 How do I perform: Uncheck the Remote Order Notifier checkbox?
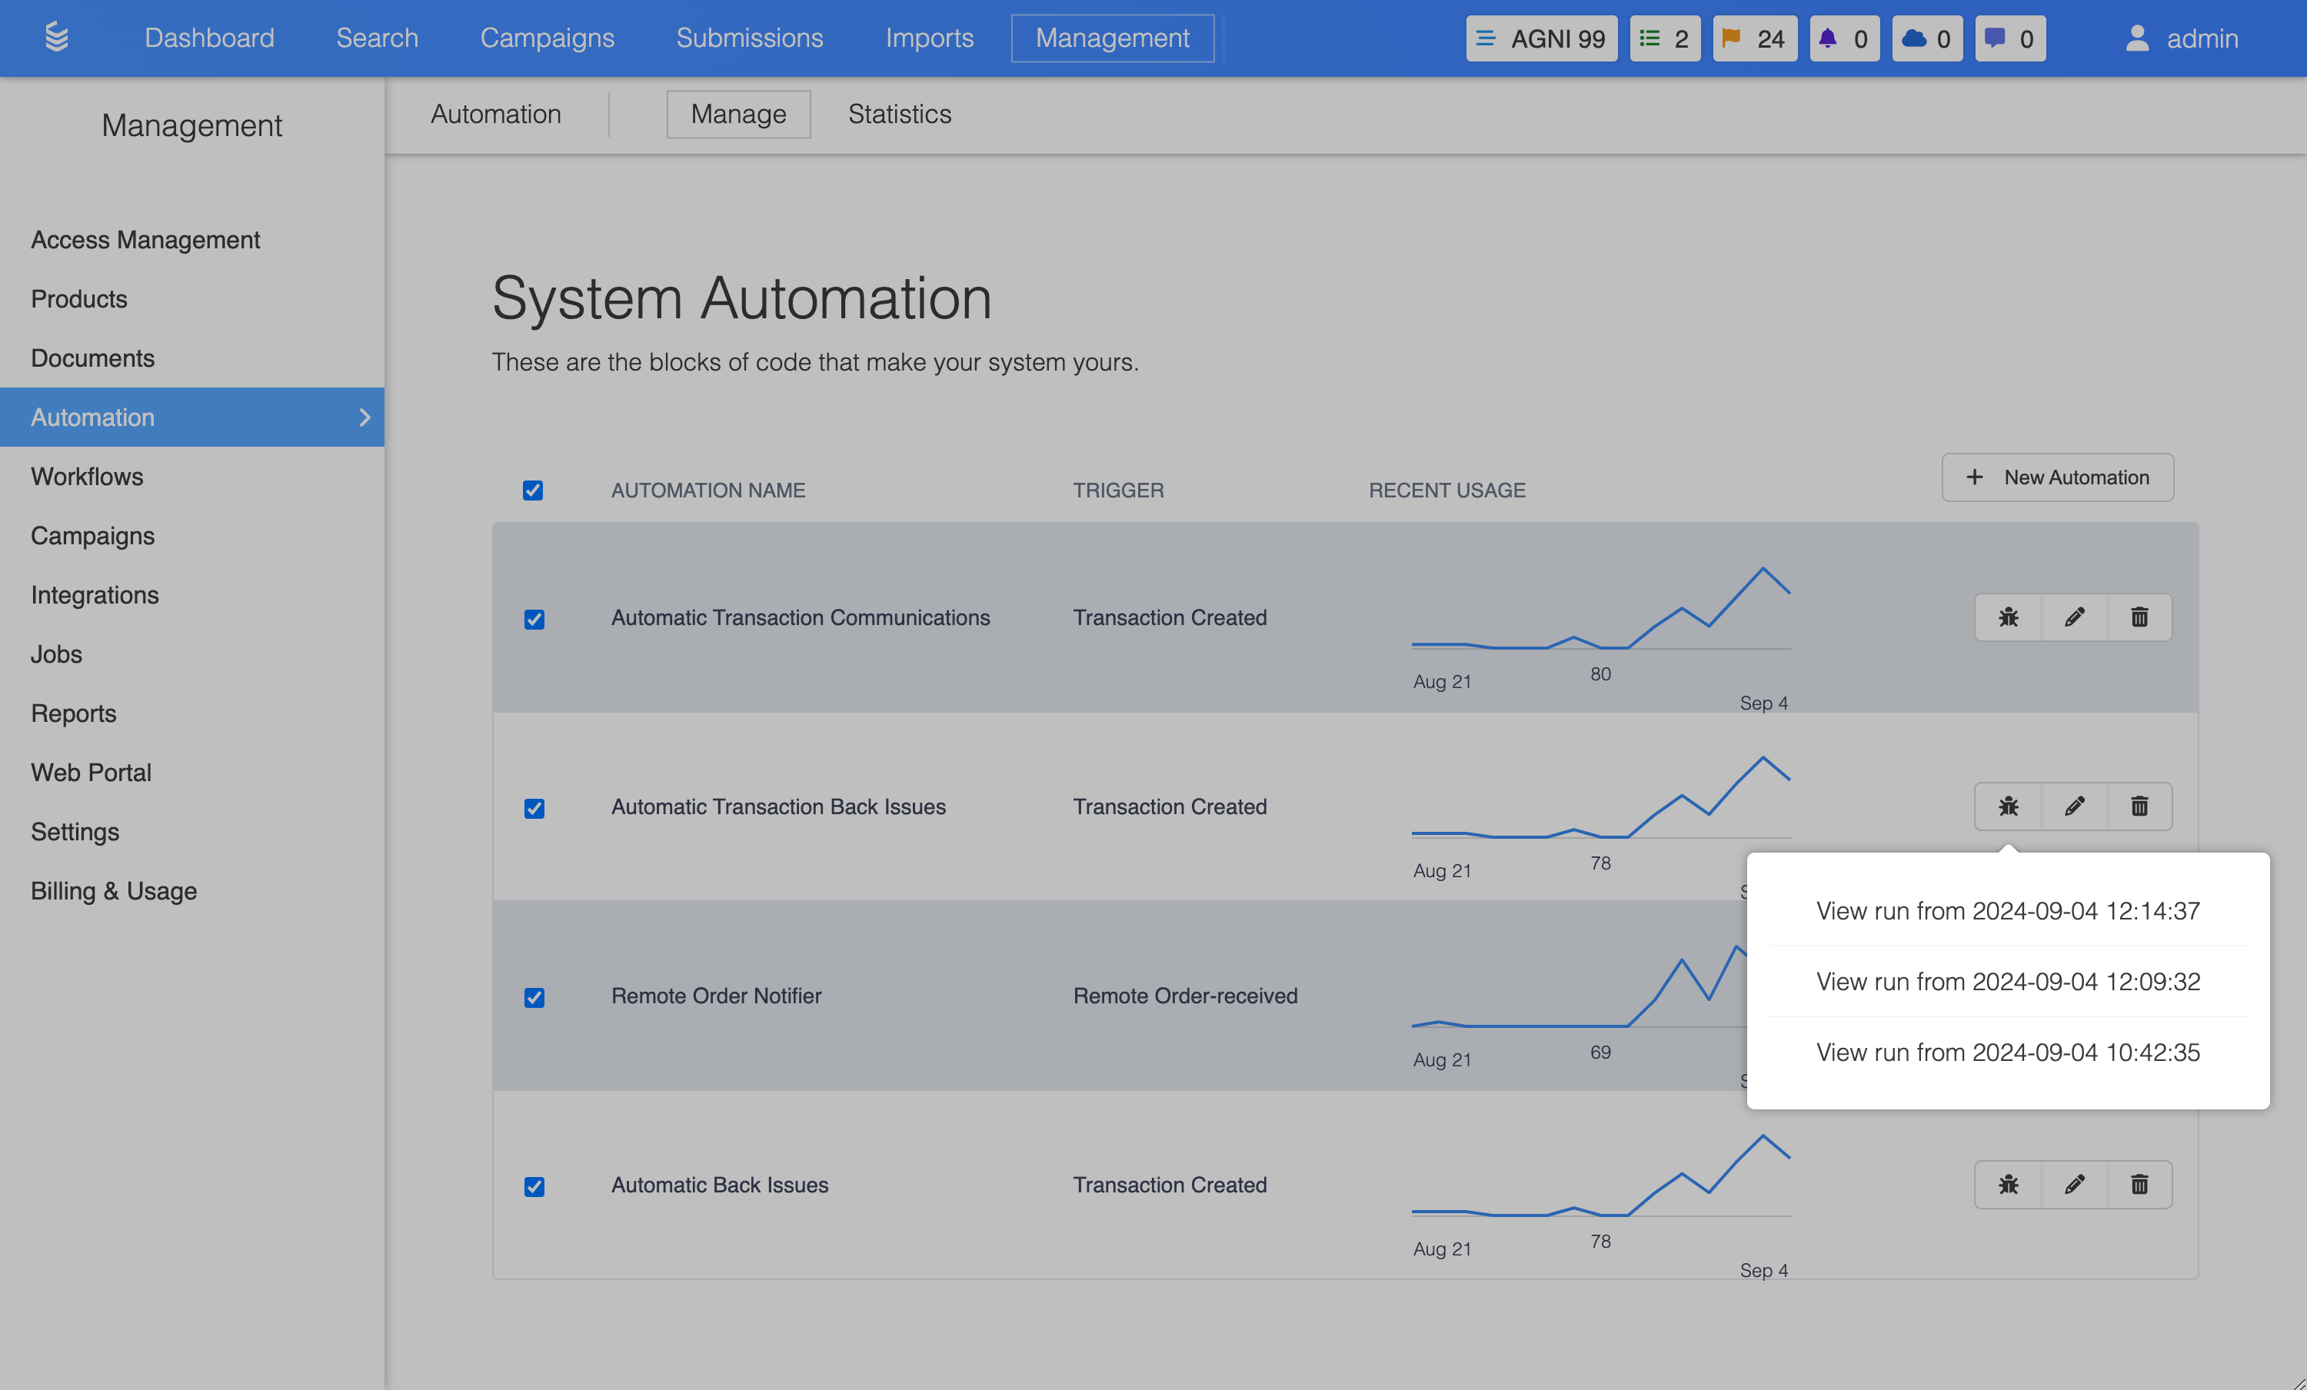click(x=534, y=998)
